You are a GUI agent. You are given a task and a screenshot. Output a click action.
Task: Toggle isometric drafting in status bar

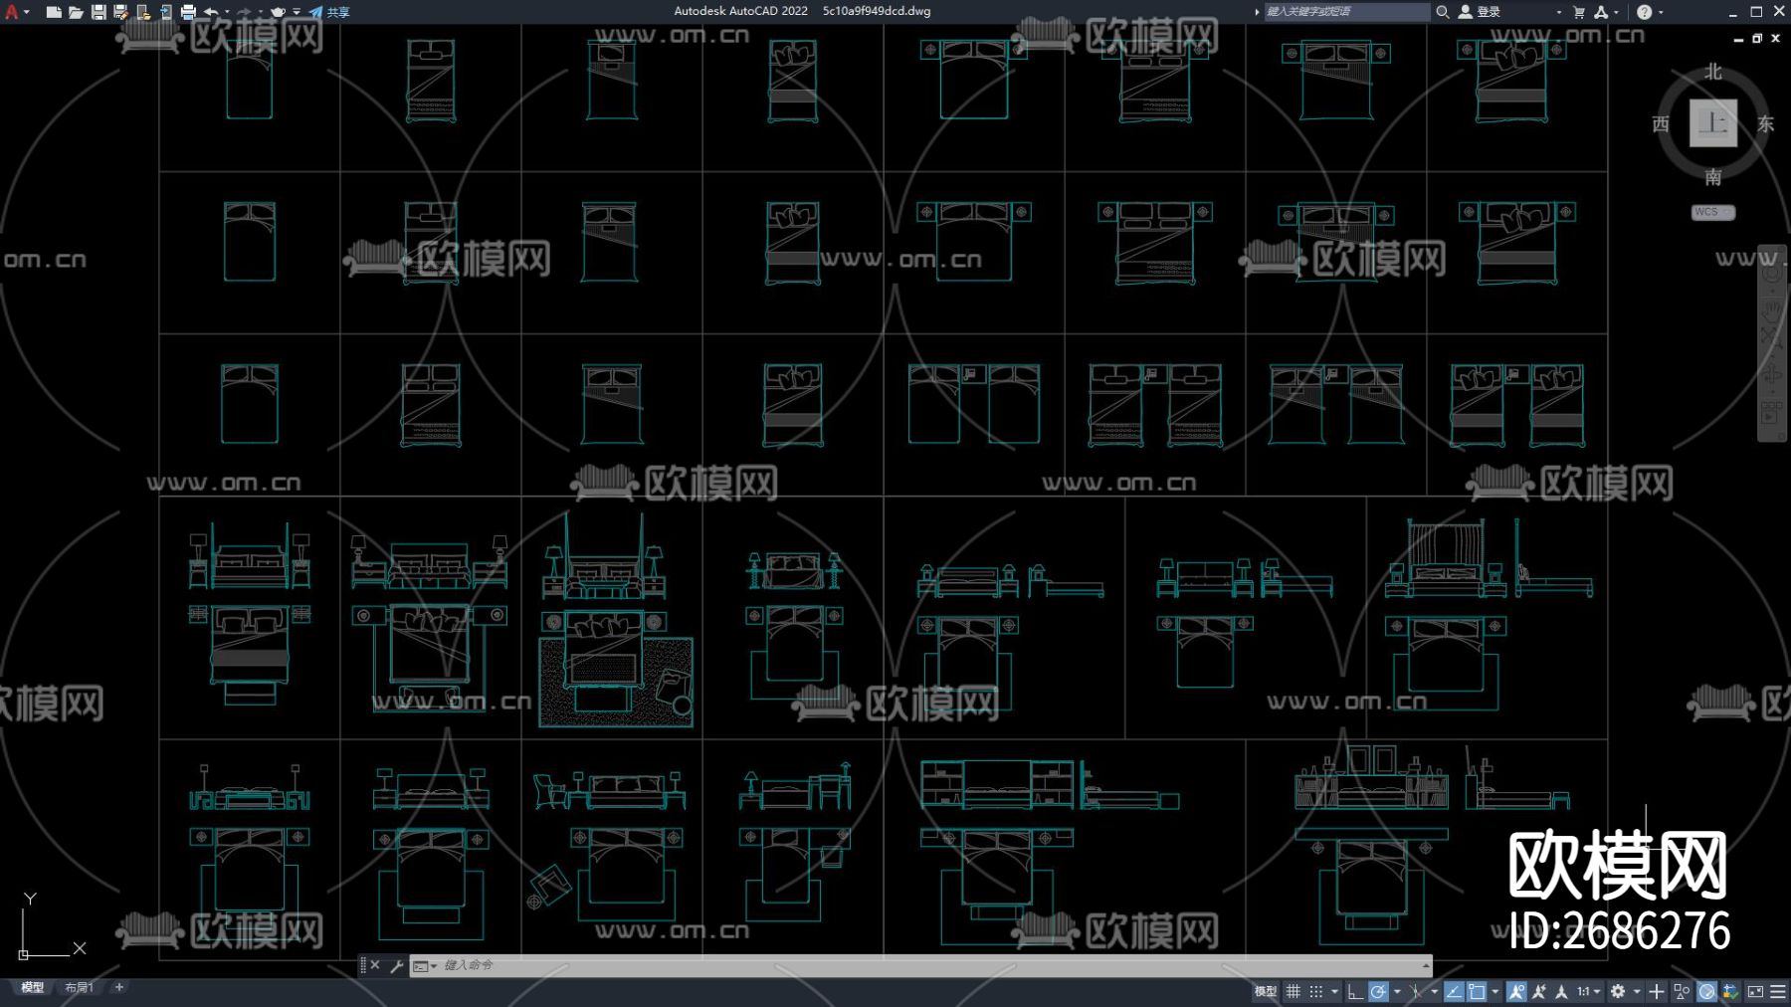1415,991
